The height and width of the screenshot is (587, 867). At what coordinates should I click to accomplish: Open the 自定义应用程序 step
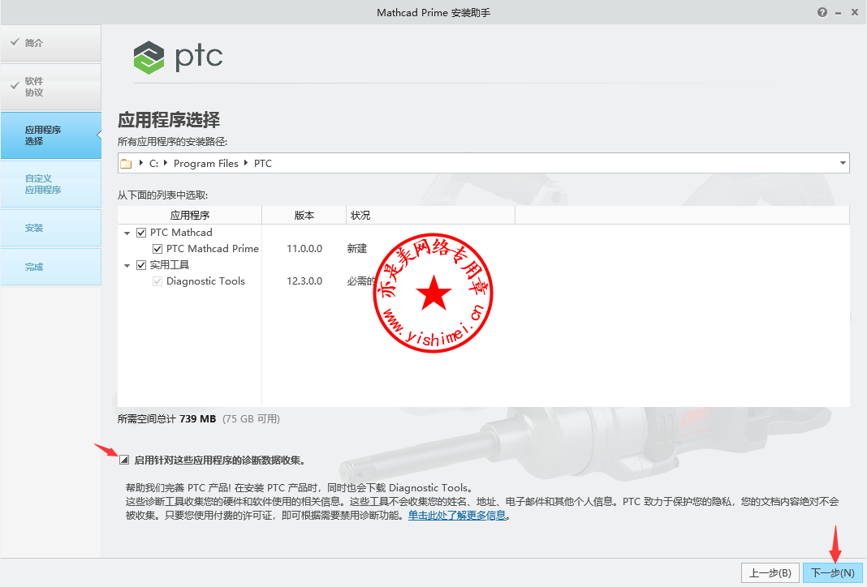(51, 184)
